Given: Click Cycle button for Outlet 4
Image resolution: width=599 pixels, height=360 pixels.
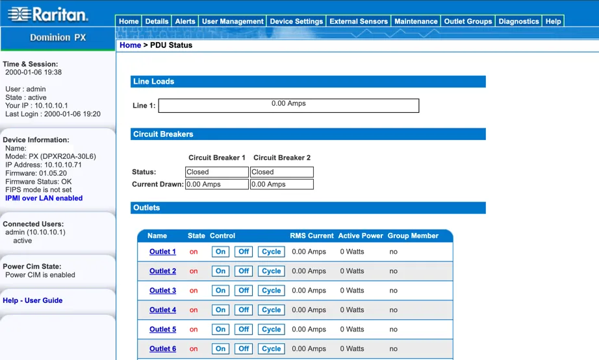Looking at the screenshot, I should click(271, 310).
